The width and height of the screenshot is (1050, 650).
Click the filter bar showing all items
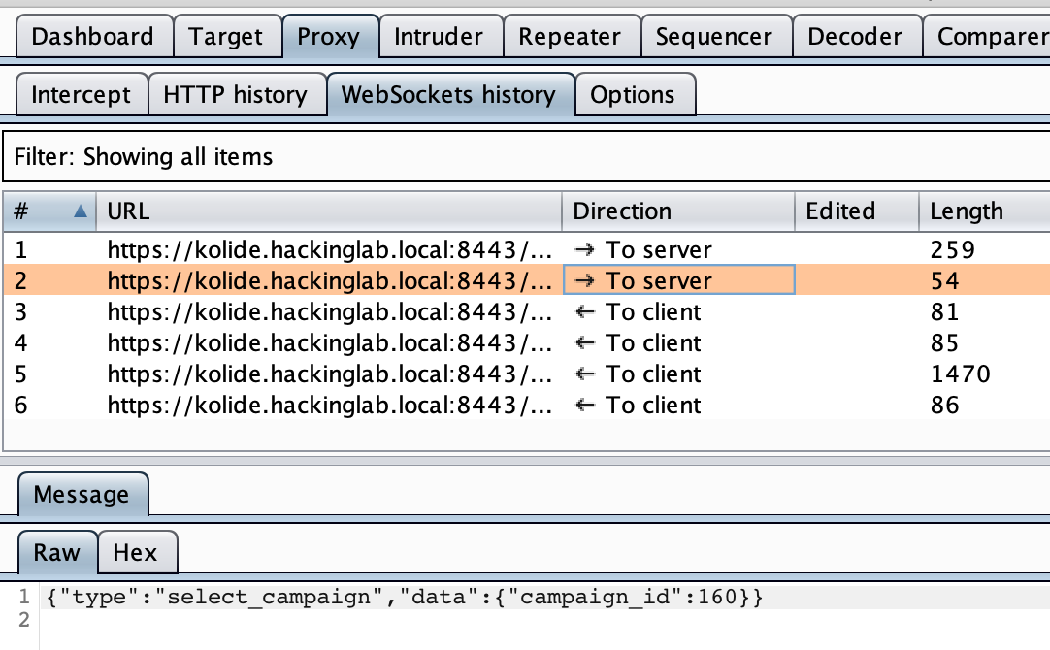coord(524,157)
